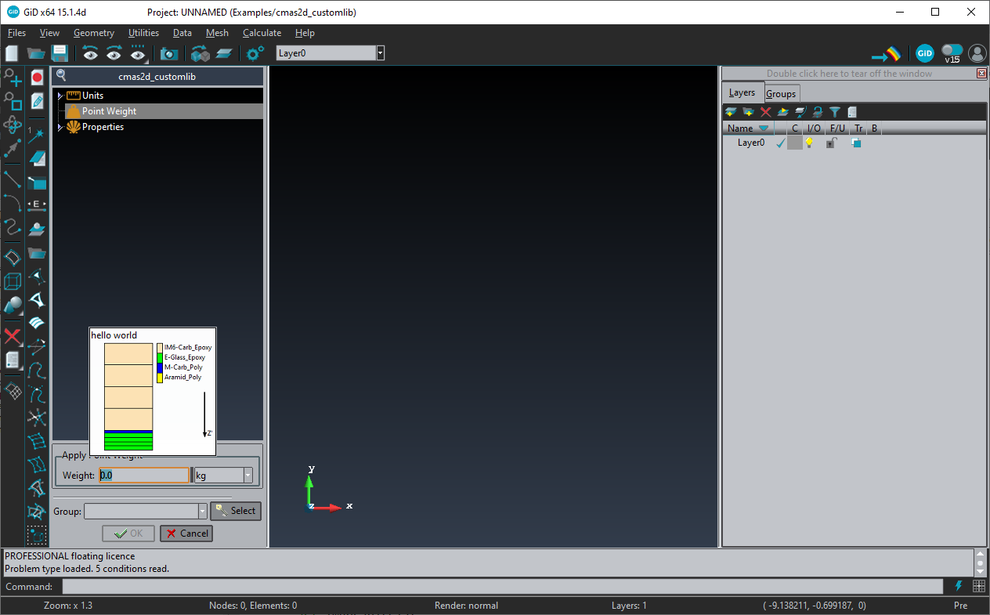This screenshot has height=615, width=990.
Task: Click the red X delete tool
Action: point(13,337)
